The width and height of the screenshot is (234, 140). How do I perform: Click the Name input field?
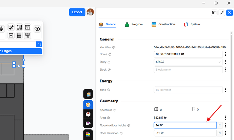tap(188, 54)
